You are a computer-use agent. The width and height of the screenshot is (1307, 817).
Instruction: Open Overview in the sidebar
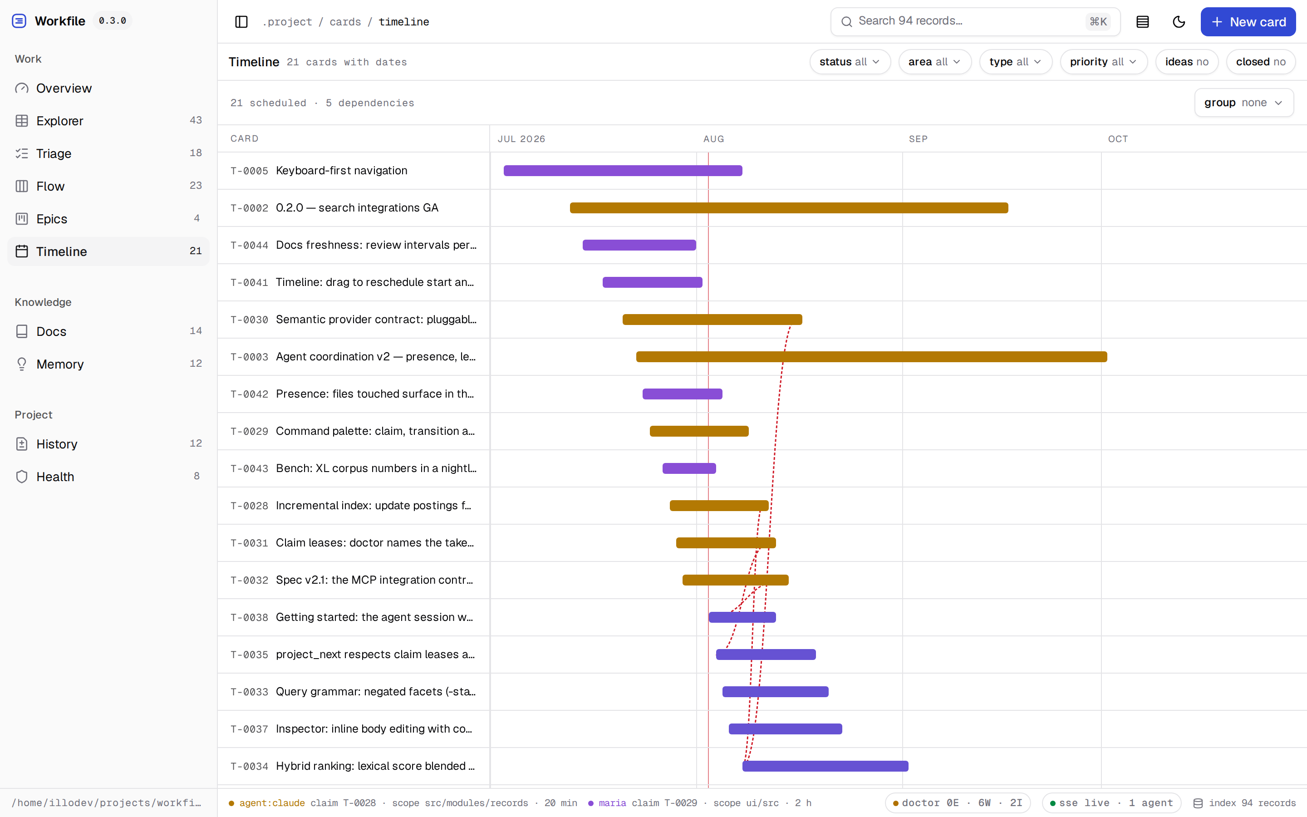[108, 88]
